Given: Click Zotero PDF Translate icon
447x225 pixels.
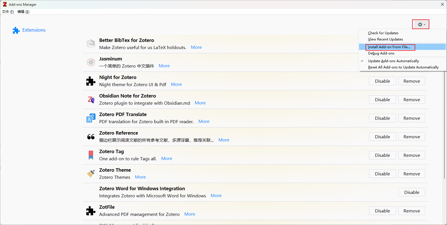Looking at the screenshot, I should pyautogui.click(x=91, y=118).
